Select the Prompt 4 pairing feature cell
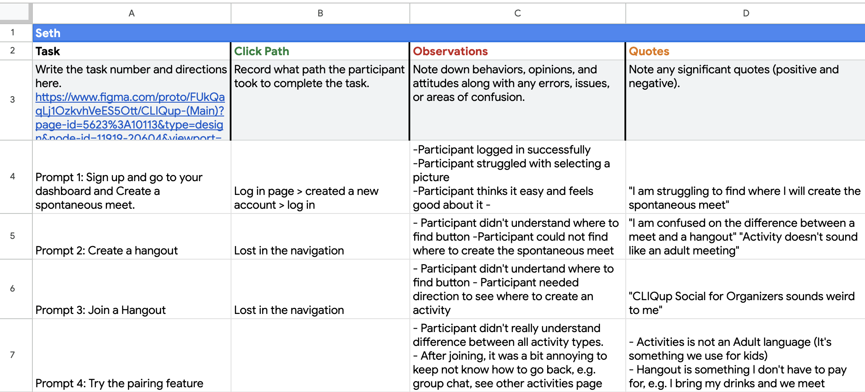This screenshot has width=865, height=392. coord(132,355)
